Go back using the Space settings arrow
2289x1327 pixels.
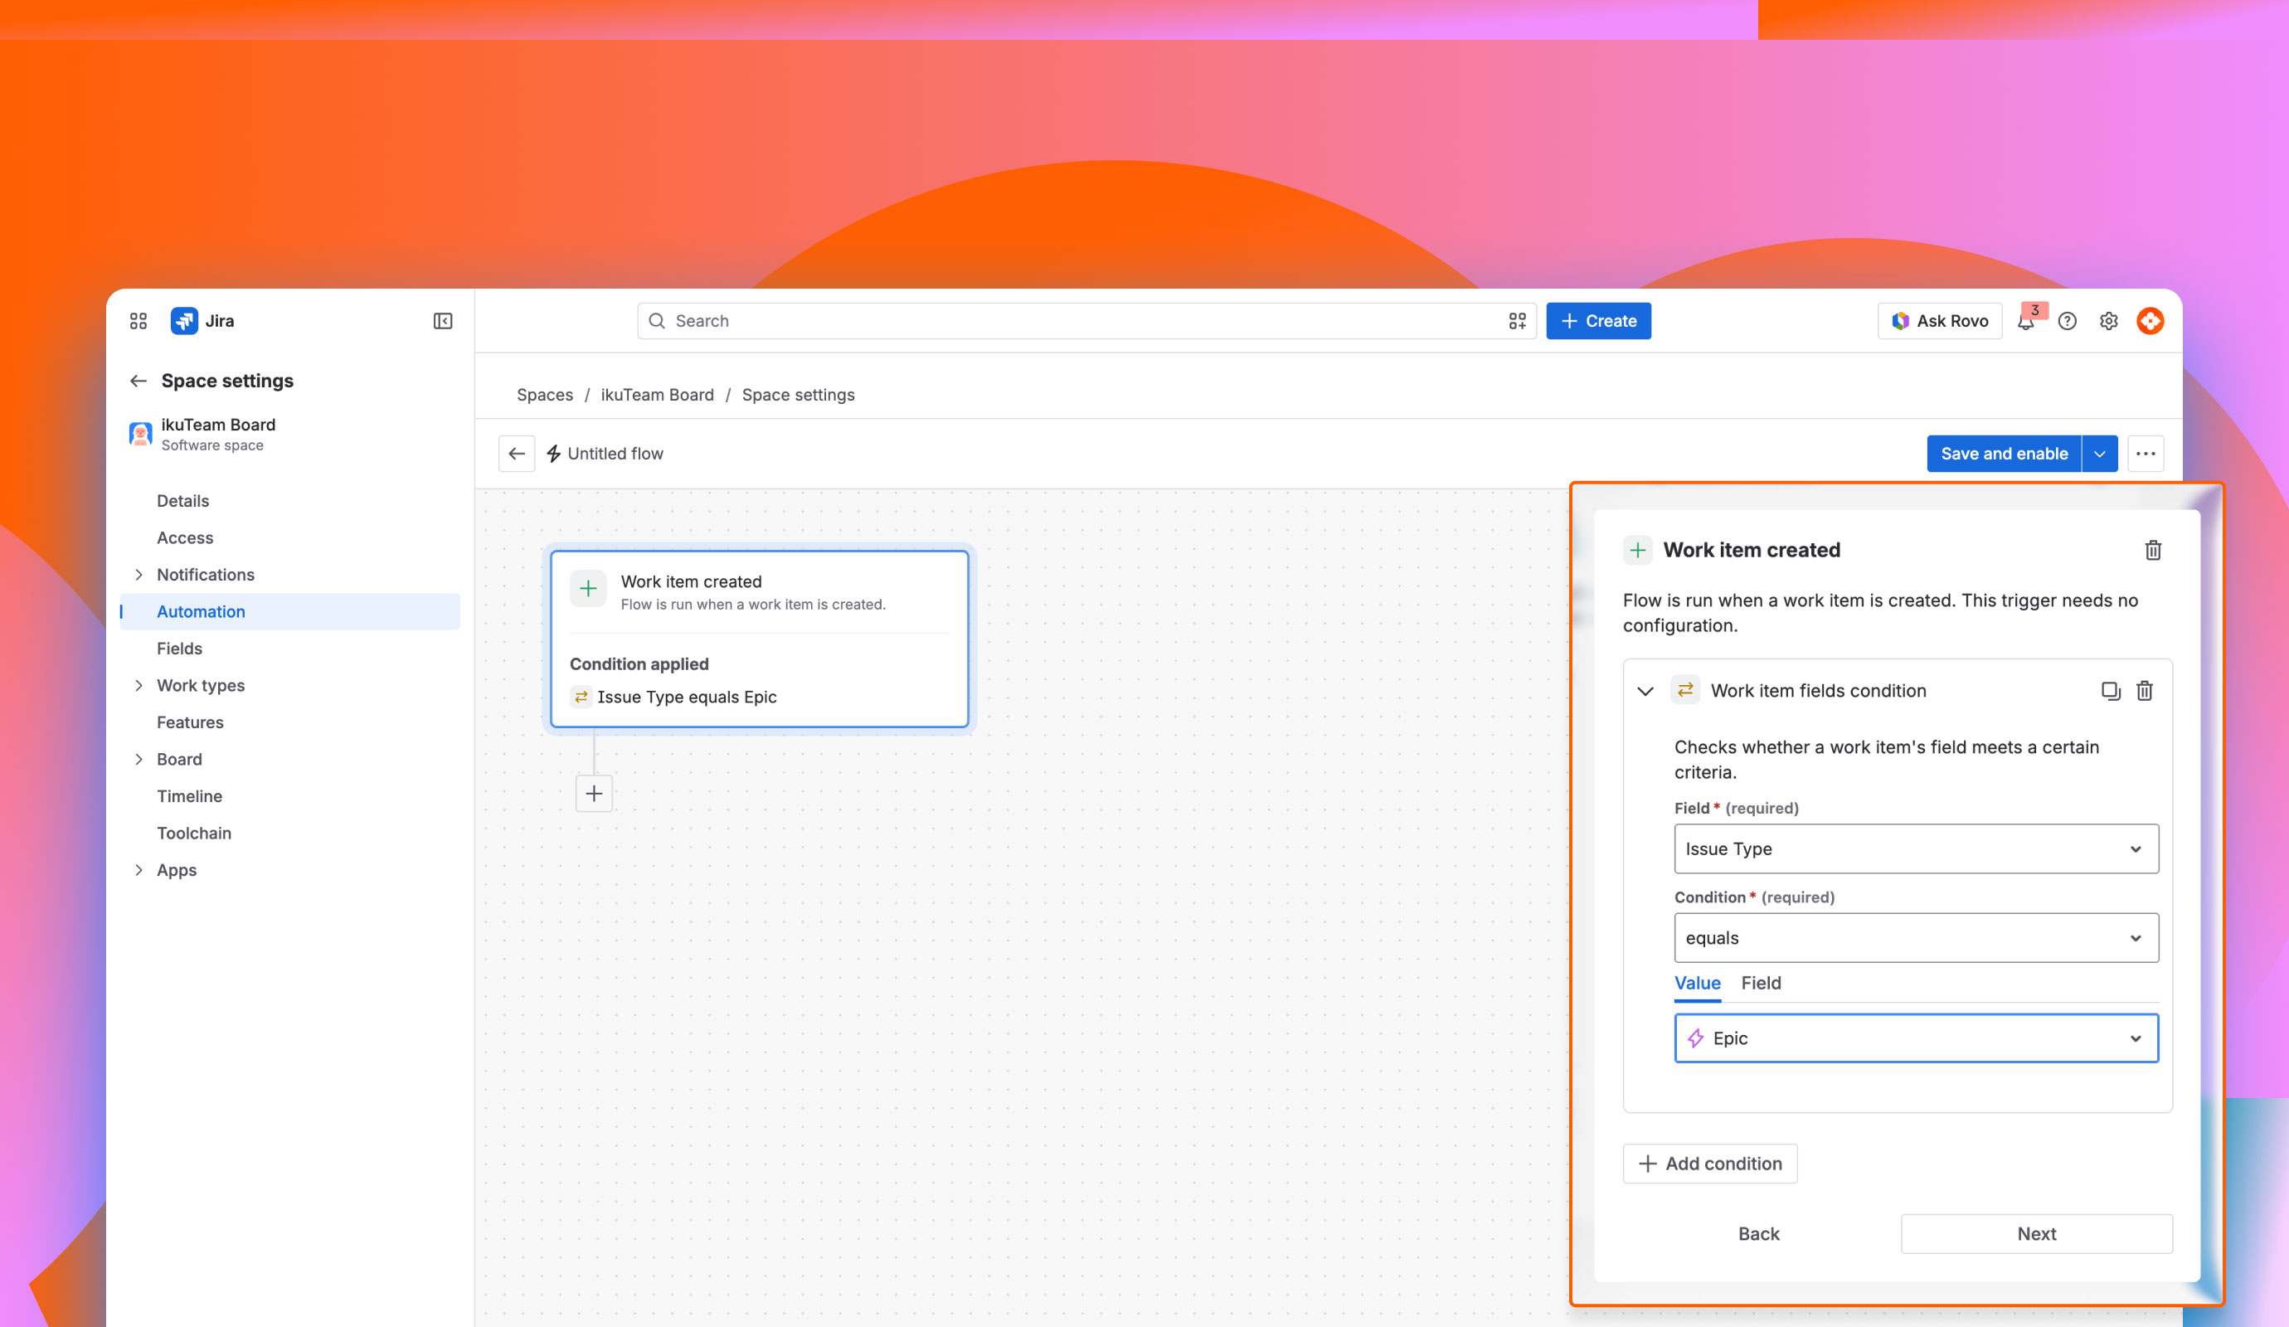coord(138,381)
